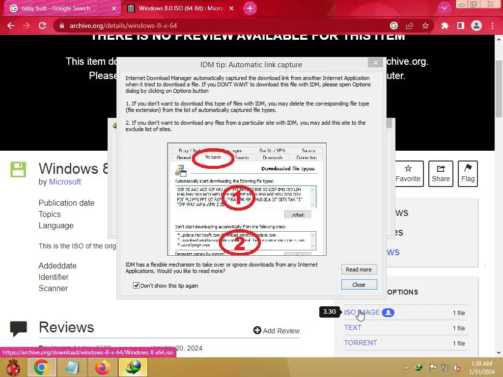The height and width of the screenshot is (377, 503).
Task: Close the Google Search tab
Action: (114, 8)
